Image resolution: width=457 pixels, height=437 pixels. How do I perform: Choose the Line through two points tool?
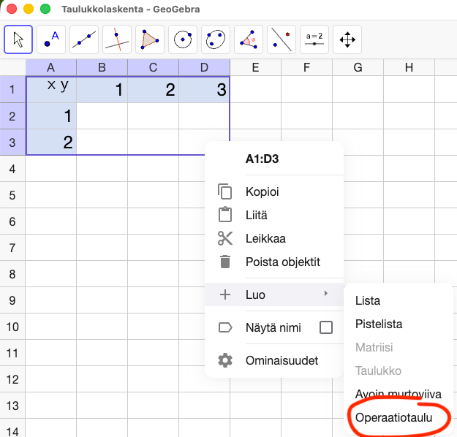(84, 39)
